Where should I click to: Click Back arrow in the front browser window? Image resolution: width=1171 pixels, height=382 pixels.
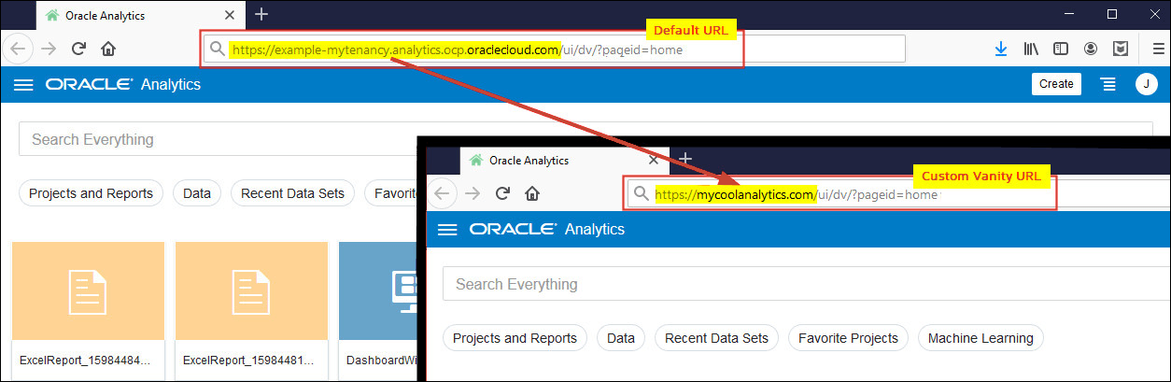(x=443, y=193)
